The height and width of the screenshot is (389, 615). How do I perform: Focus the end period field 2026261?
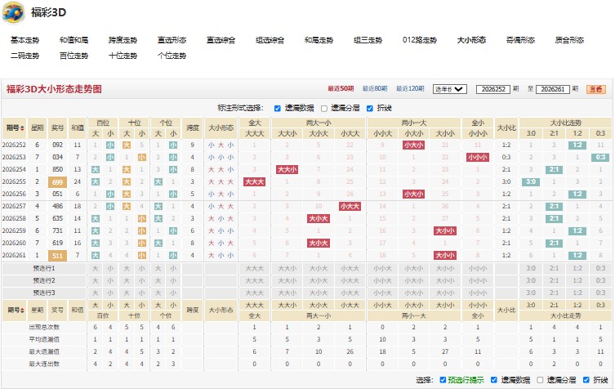point(553,89)
